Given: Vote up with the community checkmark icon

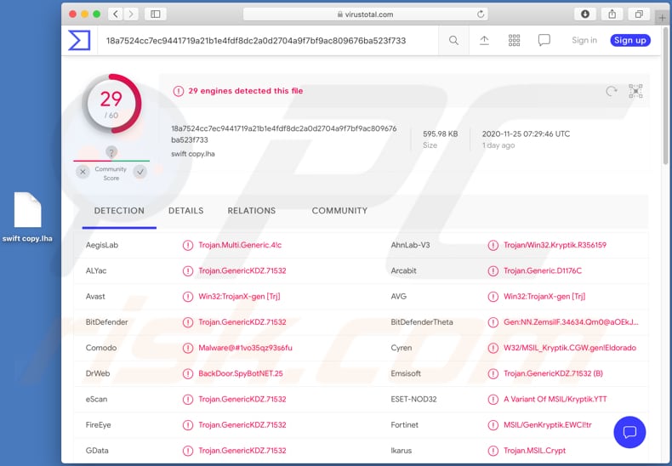Looking at the screenshot, I should point(140,172).
